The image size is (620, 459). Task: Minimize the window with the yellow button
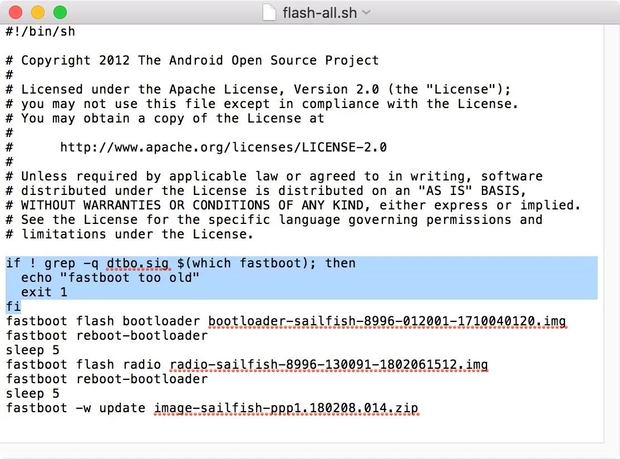coord(38,12)
